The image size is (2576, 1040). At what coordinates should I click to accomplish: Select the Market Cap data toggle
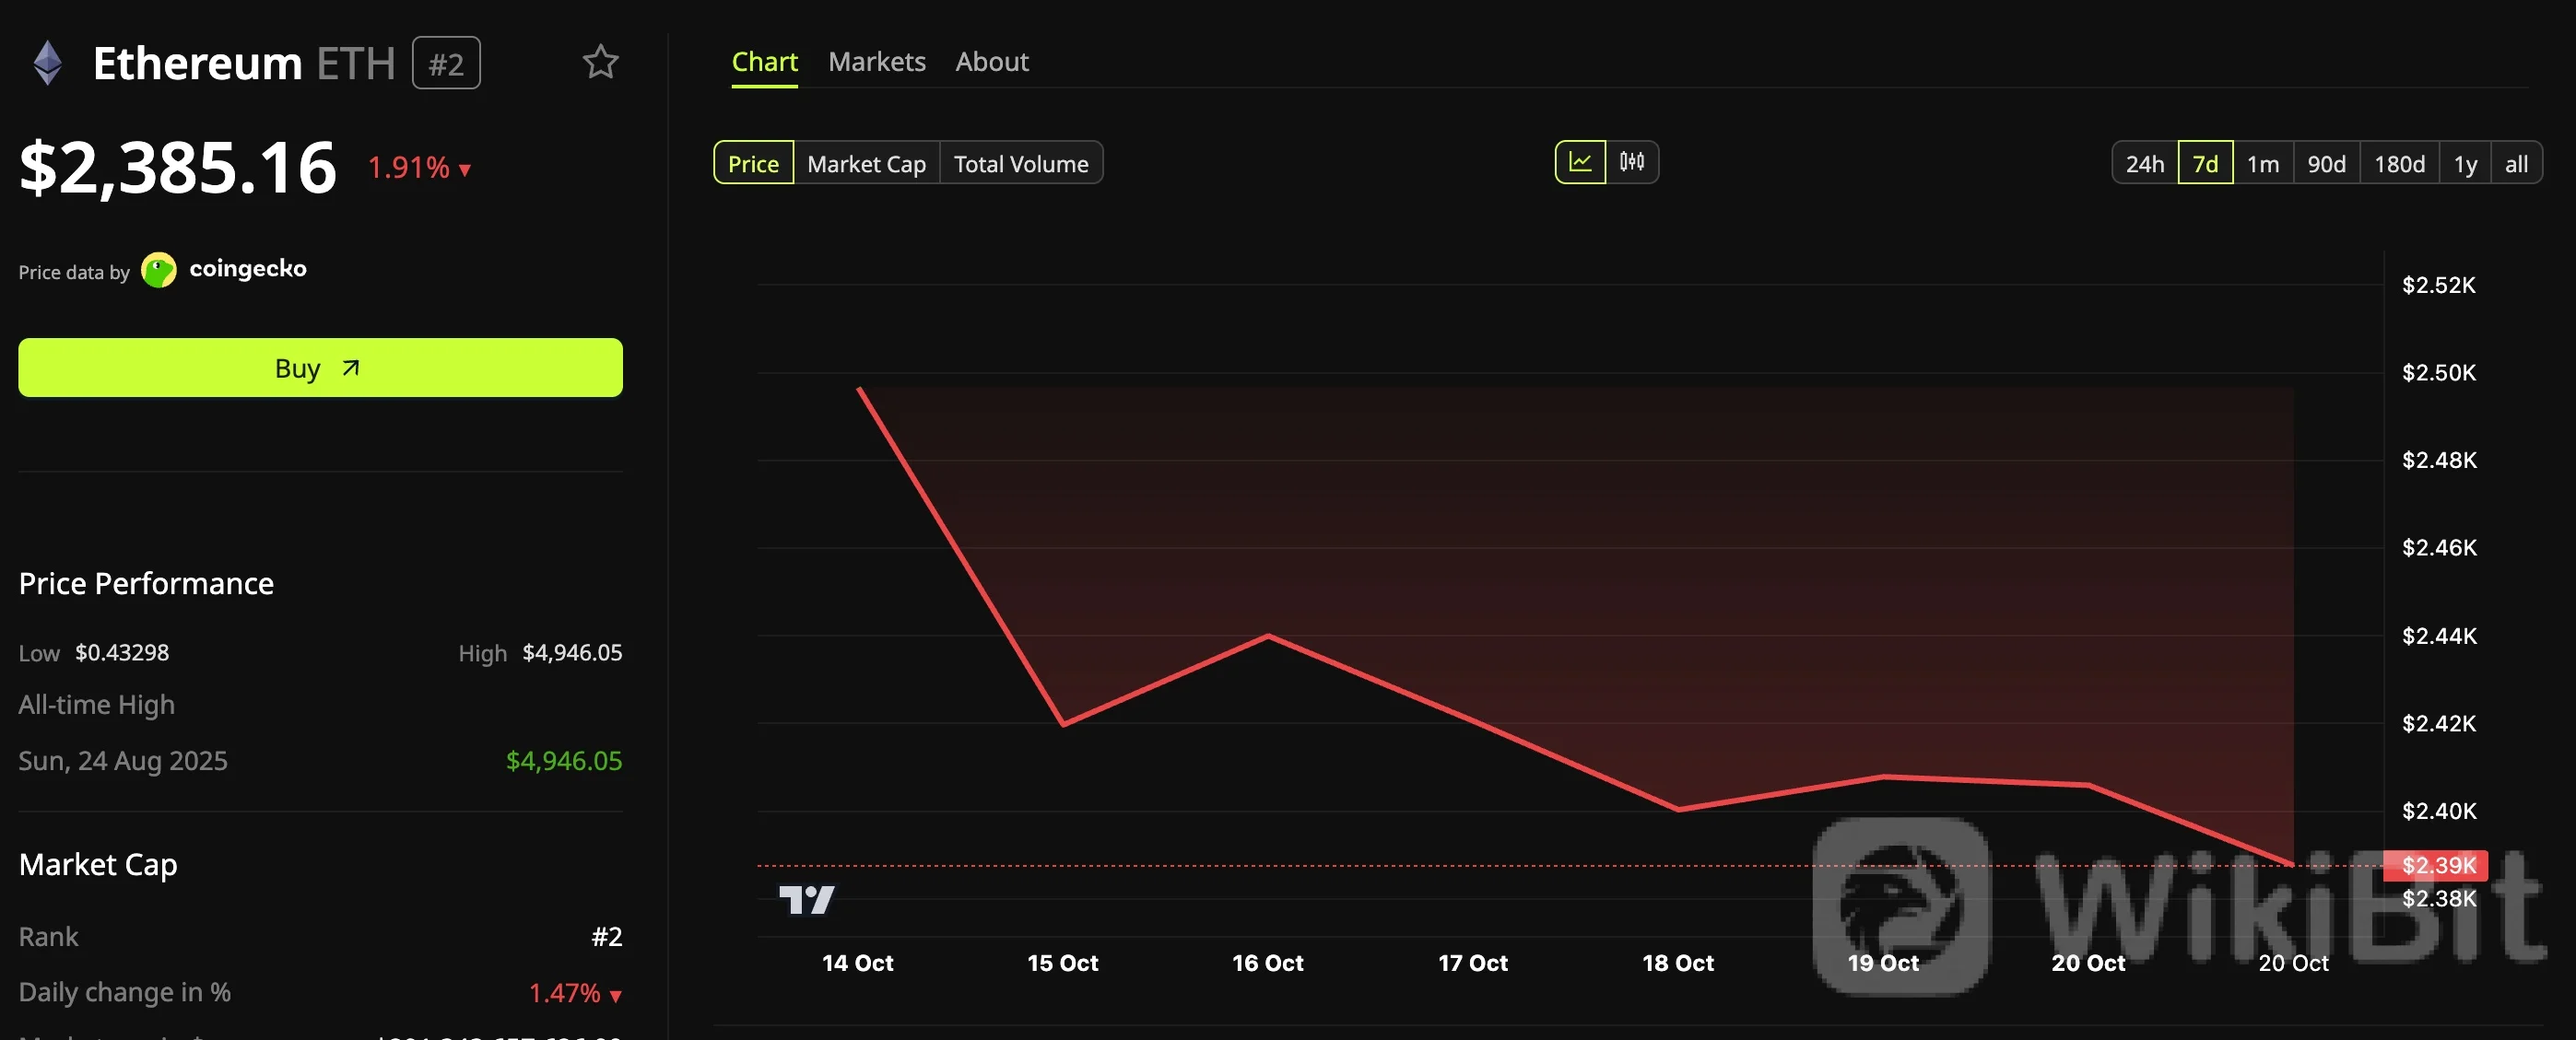point(866,163)
